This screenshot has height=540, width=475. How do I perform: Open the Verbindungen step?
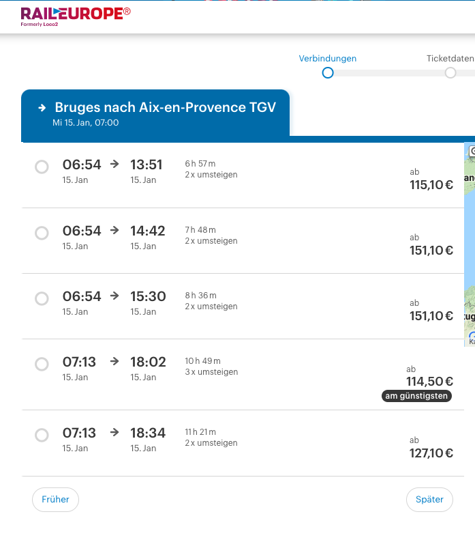[x=327, y=59]
